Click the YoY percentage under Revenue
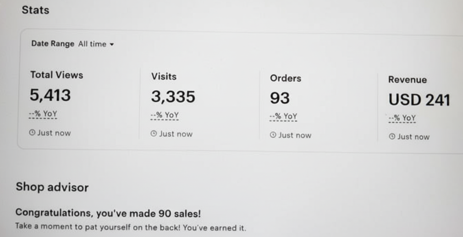This screenshot has width=463, height=237. pos(402,118)
